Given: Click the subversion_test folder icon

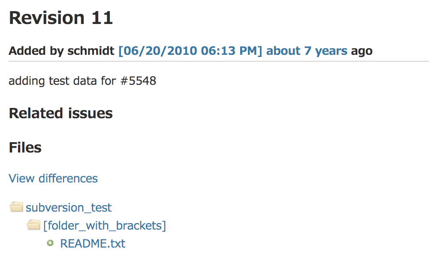Looking at the screenshot, I should [16, 207].
